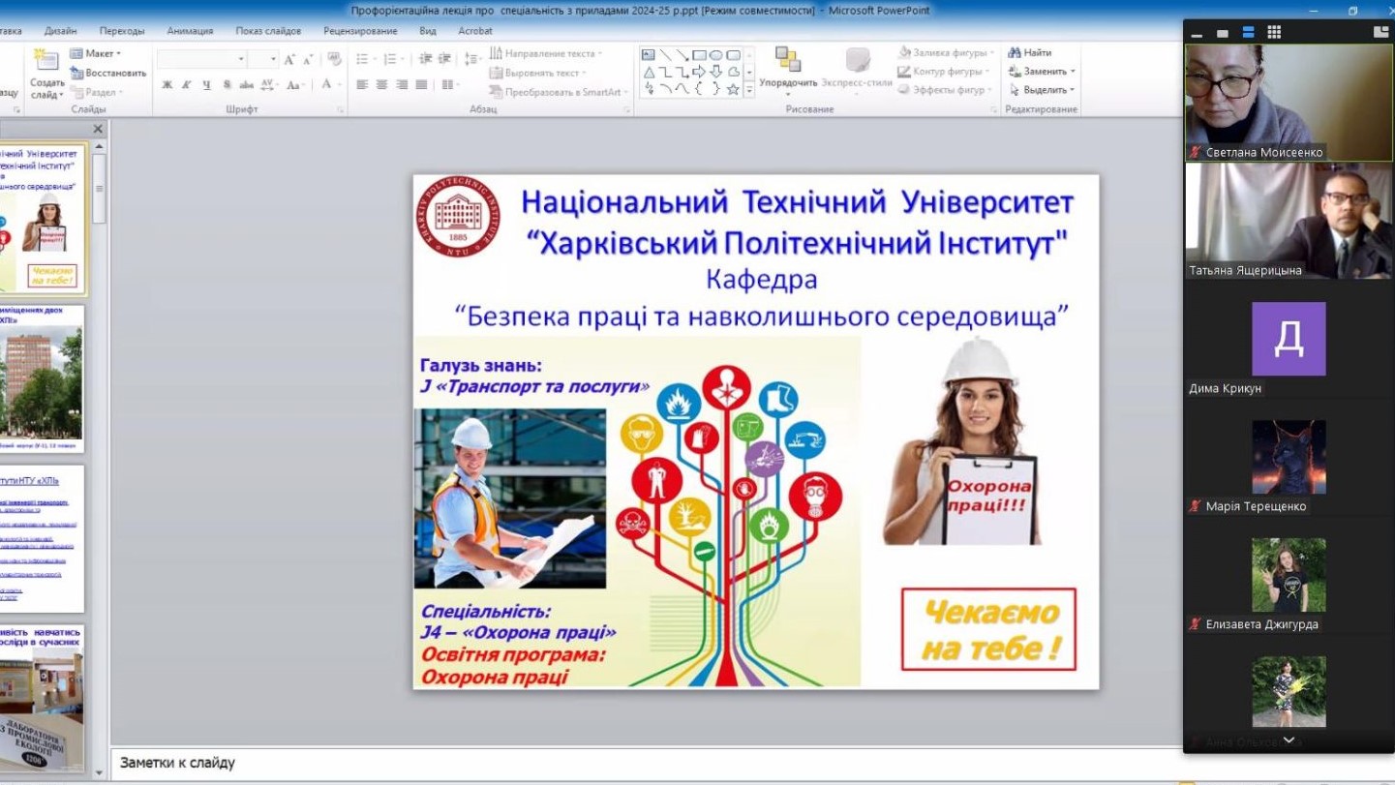Select the star shape in shapes gallery
Screen dimensions: 1395x785
(x=733, y=89)
